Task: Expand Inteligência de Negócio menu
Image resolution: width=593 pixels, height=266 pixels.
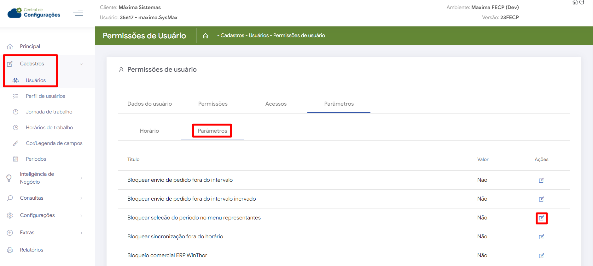Action: [81, 178]
